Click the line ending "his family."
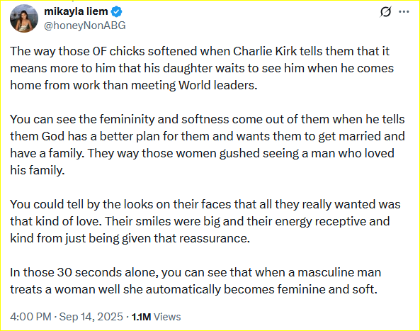Viewport: 420px width, 331px height. (38, 170)
